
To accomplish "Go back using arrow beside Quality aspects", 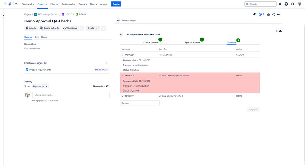I will coord(121,34).
